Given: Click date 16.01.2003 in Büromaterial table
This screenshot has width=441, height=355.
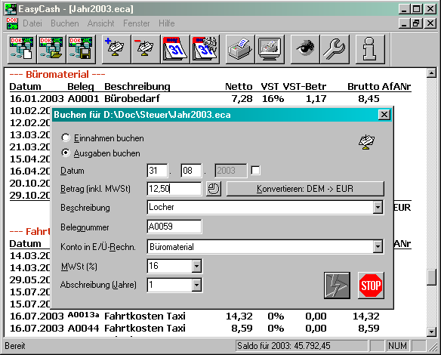Looking at the screenshot, I should point(36,99).
